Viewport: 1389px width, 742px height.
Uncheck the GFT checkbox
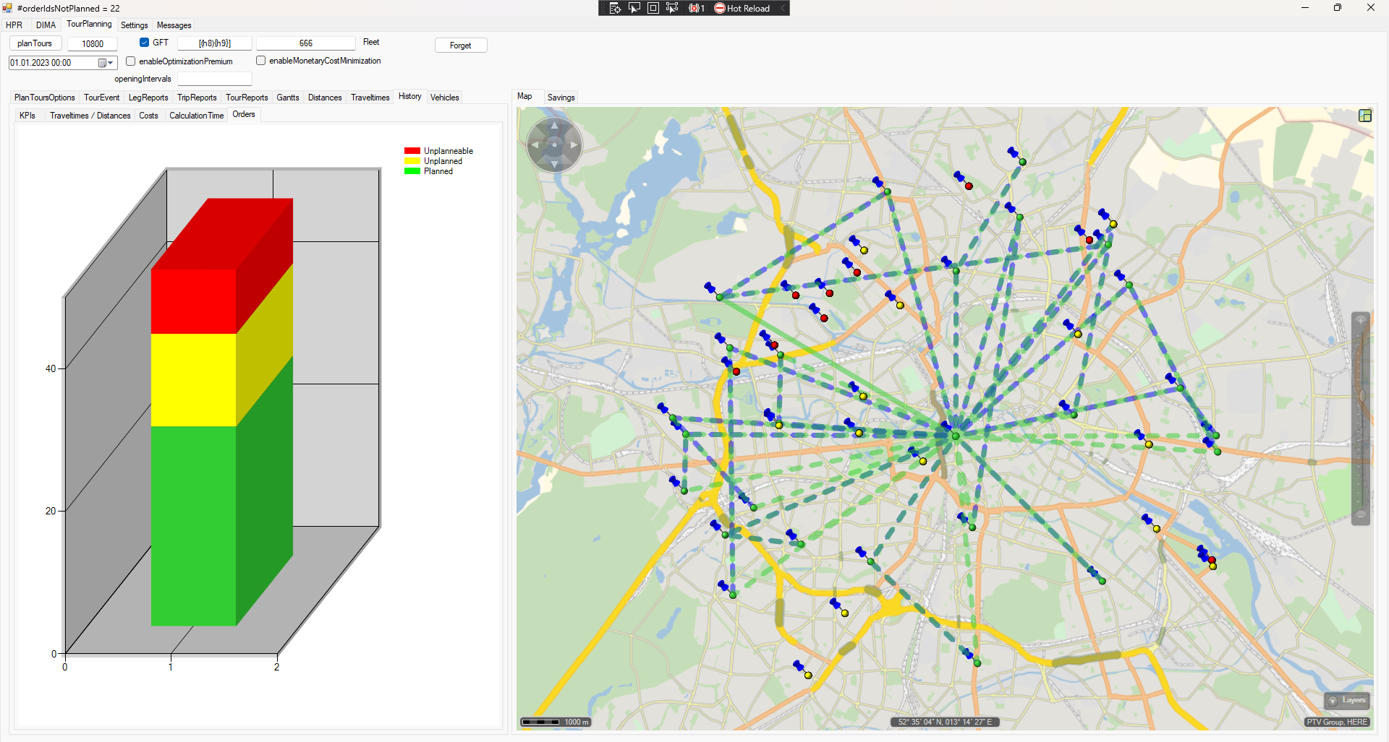click(x=145, y=43)
